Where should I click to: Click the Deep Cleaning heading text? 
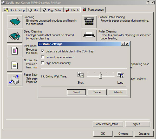click(x=33, y=31)
